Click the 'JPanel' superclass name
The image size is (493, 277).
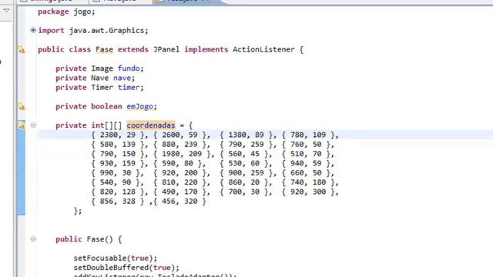click(x=166, y=49)
